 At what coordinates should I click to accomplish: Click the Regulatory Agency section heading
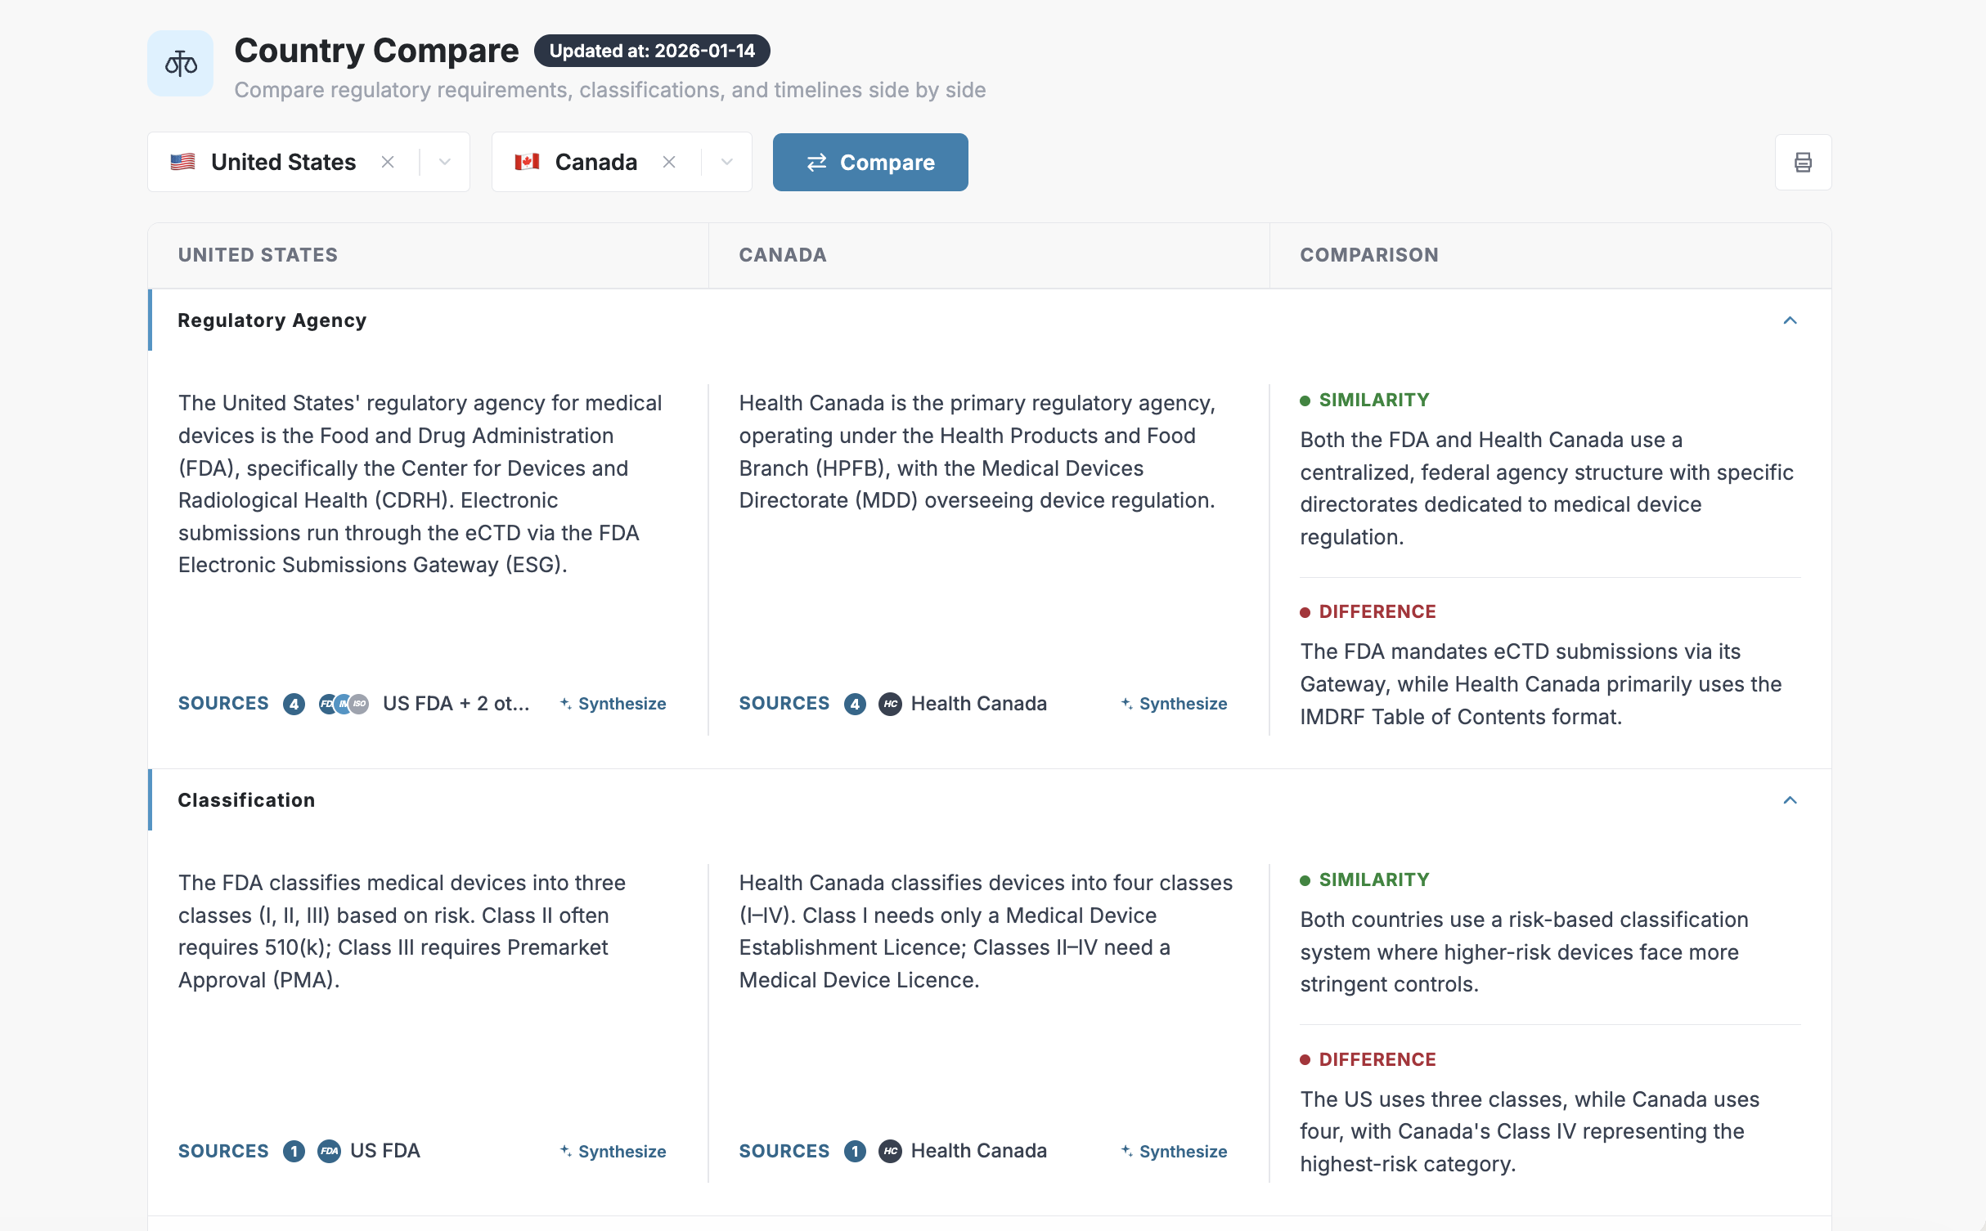(272, 320)
